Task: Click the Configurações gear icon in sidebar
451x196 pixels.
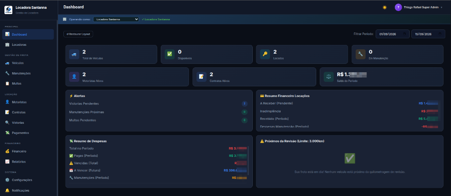Action: [x=7, y=180]
